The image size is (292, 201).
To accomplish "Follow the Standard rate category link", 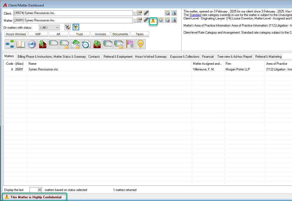I will coord(195,15).
